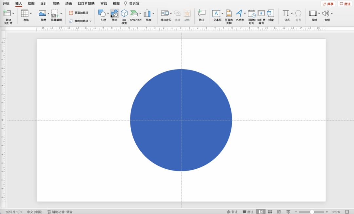Click the Symbol (符号) omega icon
The width and height of the screenshot is (354, 214).
pyautogui.click(x=298, y=13)
